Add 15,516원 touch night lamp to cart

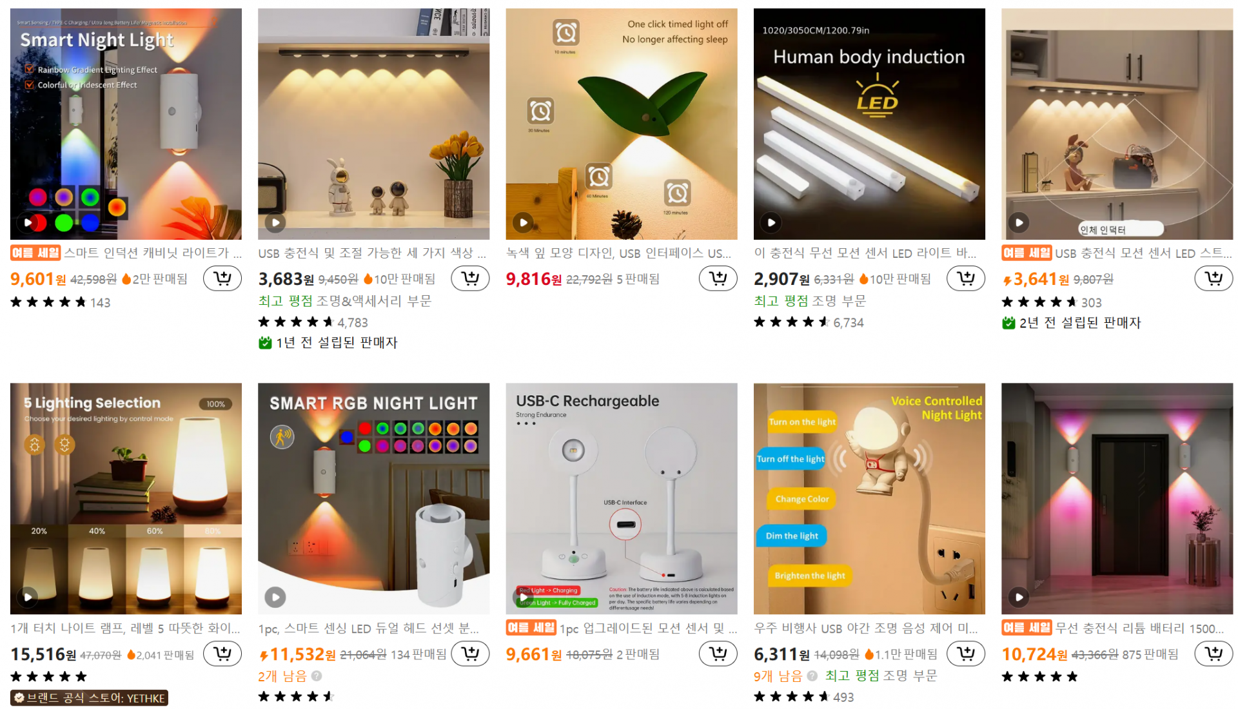[x=222, y=654]
